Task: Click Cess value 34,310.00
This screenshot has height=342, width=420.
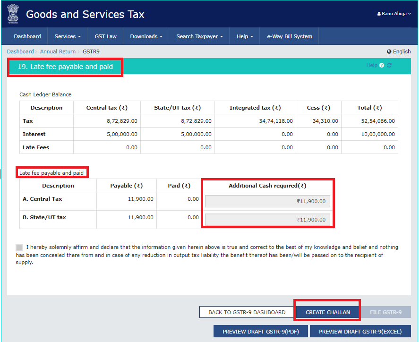Action: (325, 121)
